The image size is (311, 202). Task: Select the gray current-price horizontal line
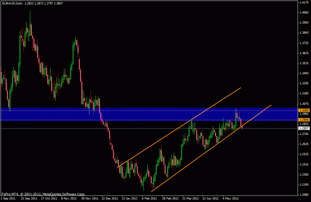pos(149,129)
